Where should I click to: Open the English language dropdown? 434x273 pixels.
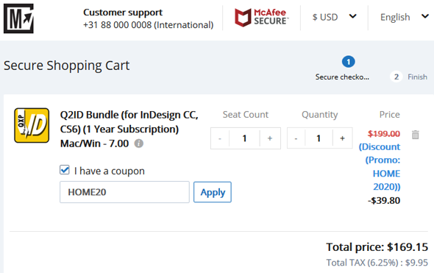tap(404, 17)
